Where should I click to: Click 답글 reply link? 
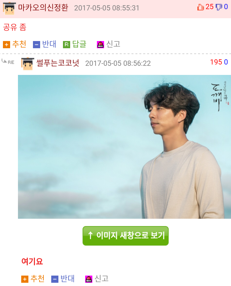pyautogui.click(x=79, y=44)
